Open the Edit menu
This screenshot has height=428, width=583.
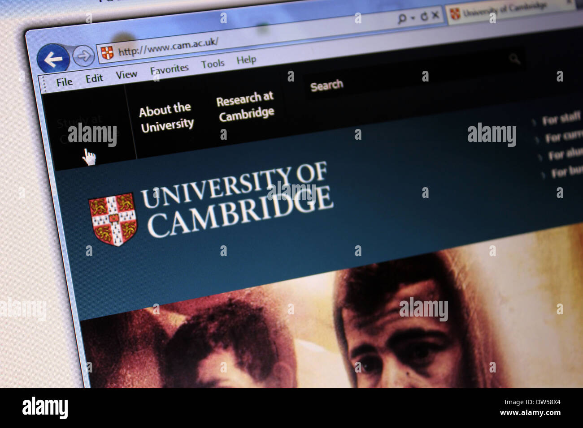tap(94, 78)
